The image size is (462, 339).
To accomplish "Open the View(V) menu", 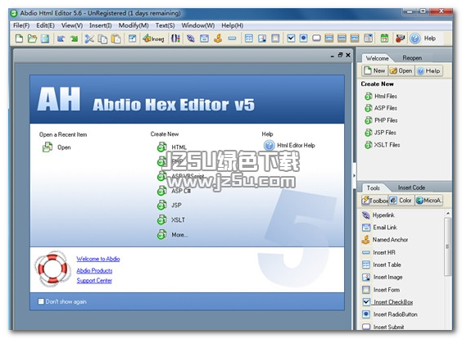I will point(72,25).
